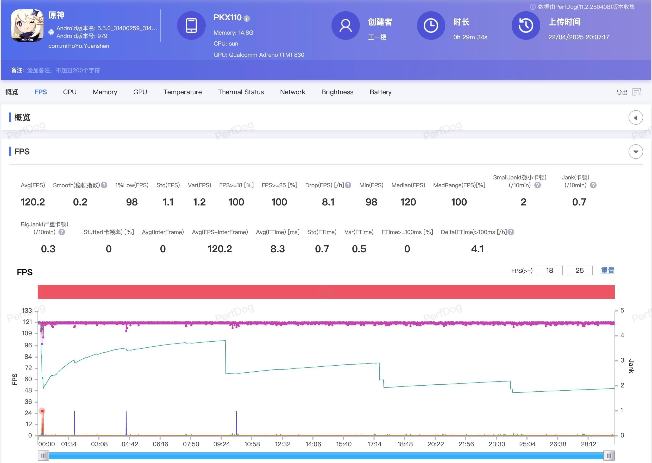This screenshot has height=463, width=652.
Task: Click the PerfDog version info icon
Action: coord(532,7)
